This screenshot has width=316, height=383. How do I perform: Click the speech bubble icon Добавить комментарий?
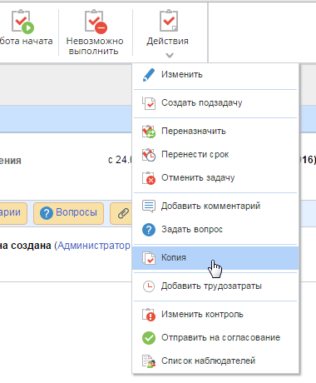[x=149, y=206]
